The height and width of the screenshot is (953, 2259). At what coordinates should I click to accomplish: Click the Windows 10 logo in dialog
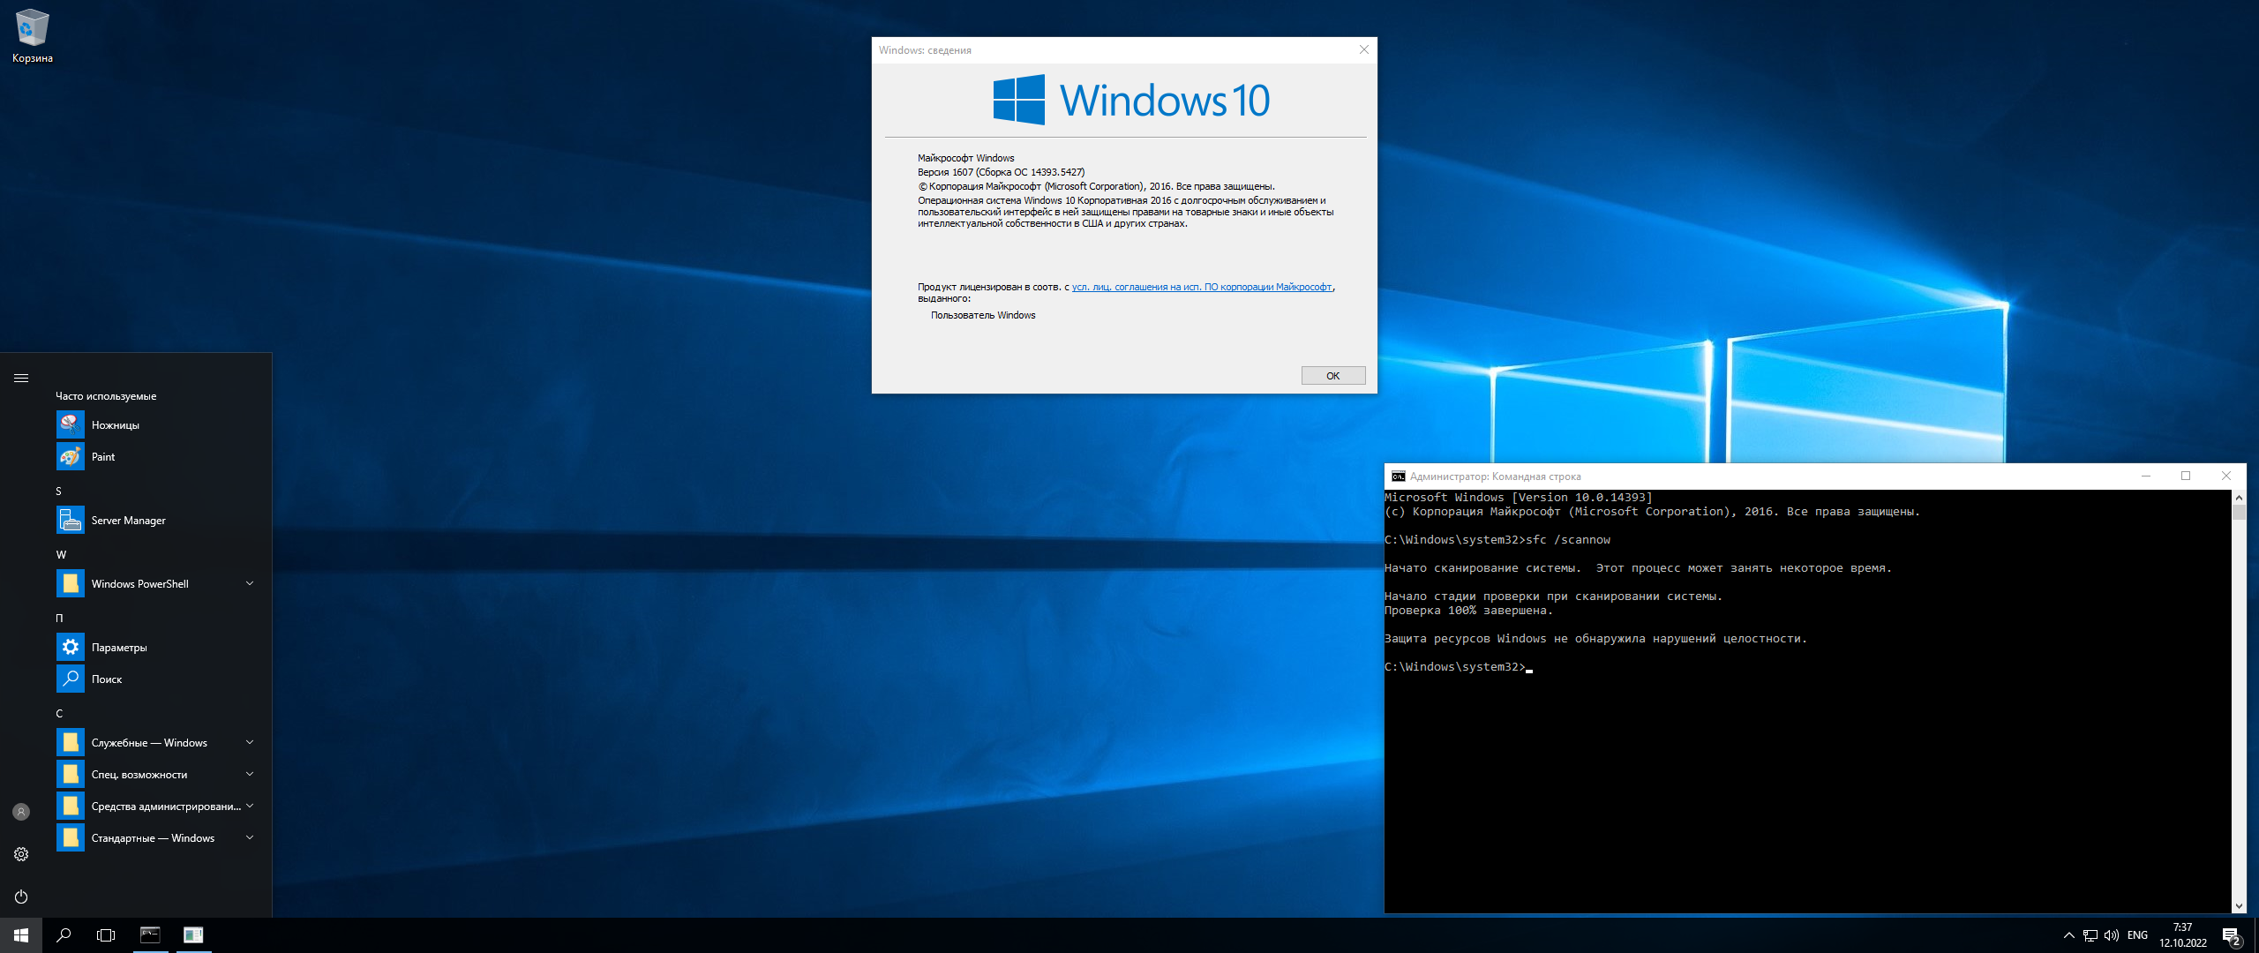(x=1131, y=100)
